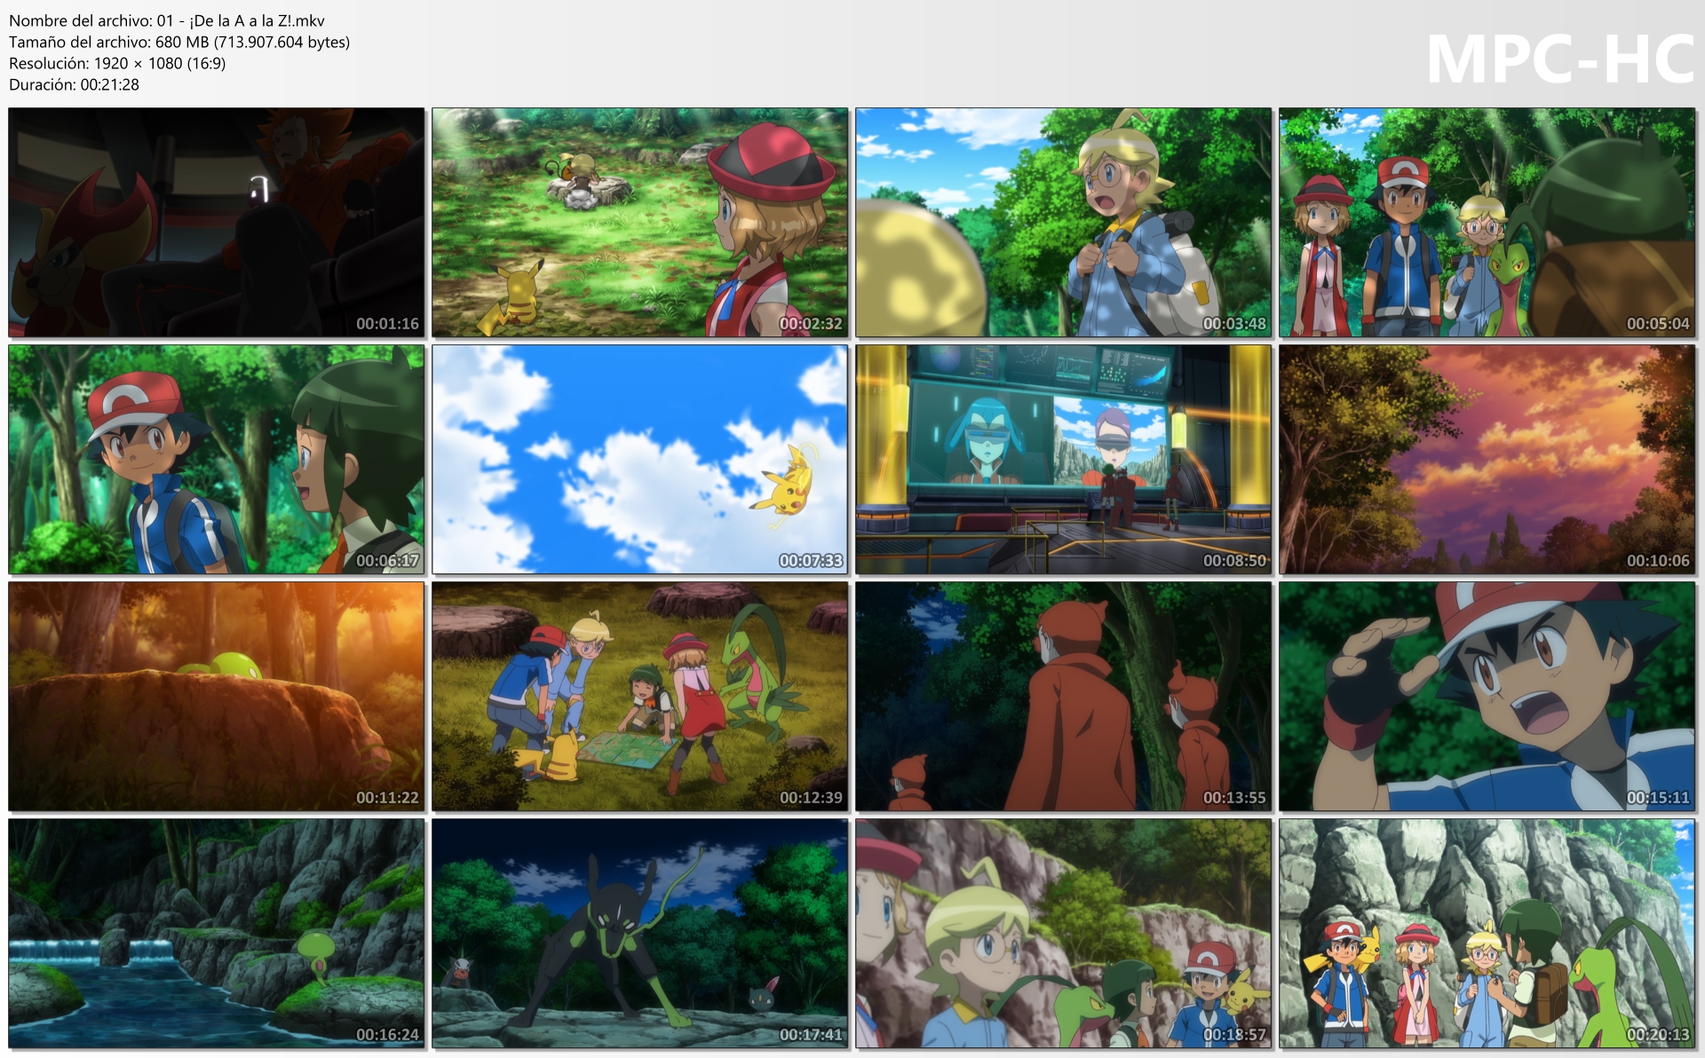This screenshot has width=1705, height=1058.
Task: Click the file name line 'Nombre del archivo'
Action: (167, 20)
